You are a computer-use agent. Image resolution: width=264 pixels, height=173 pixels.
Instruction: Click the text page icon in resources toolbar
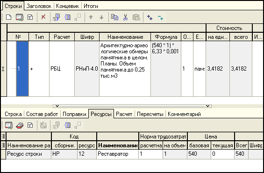point(30,125)
